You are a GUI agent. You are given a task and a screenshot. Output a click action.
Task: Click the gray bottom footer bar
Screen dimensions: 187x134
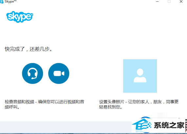tap(66, 127)
